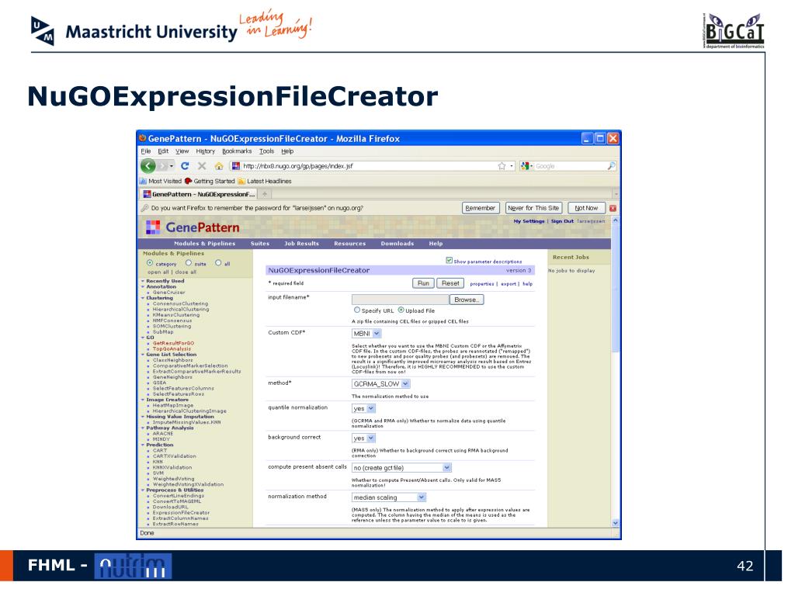Viewport: 795px width, 596px height.
Task: Open the Google search engine selector icon
Action: [526, 166]
